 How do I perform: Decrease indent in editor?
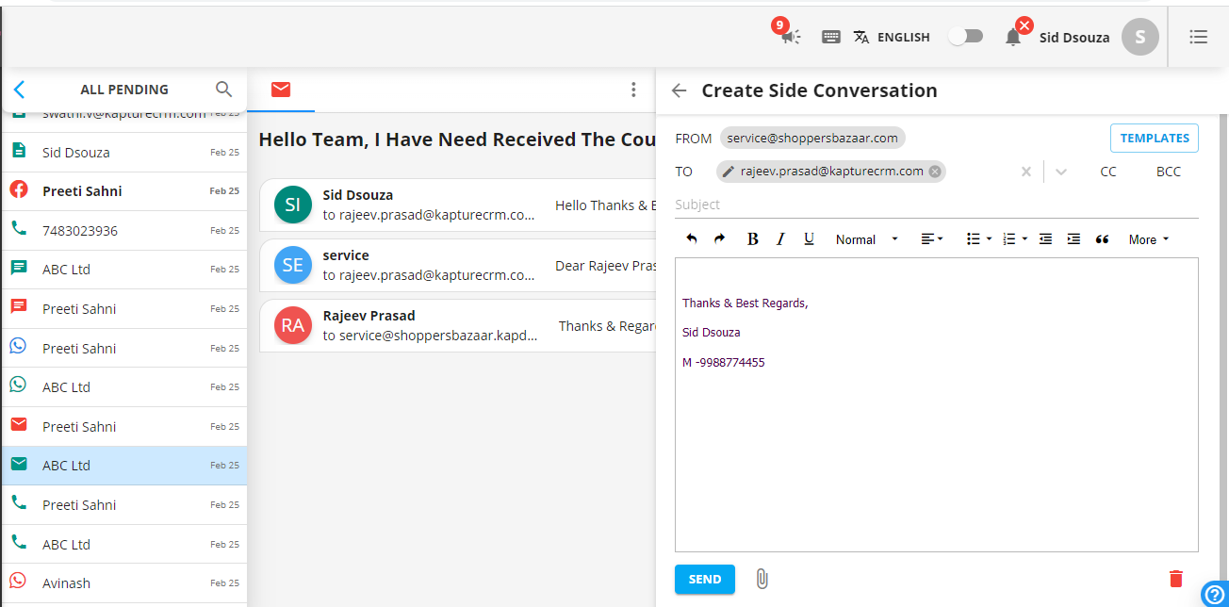[x=1045, y=239]
